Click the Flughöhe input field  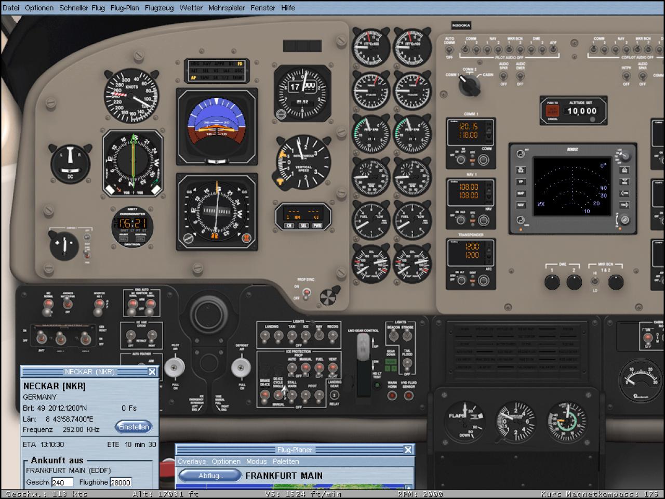121,482
